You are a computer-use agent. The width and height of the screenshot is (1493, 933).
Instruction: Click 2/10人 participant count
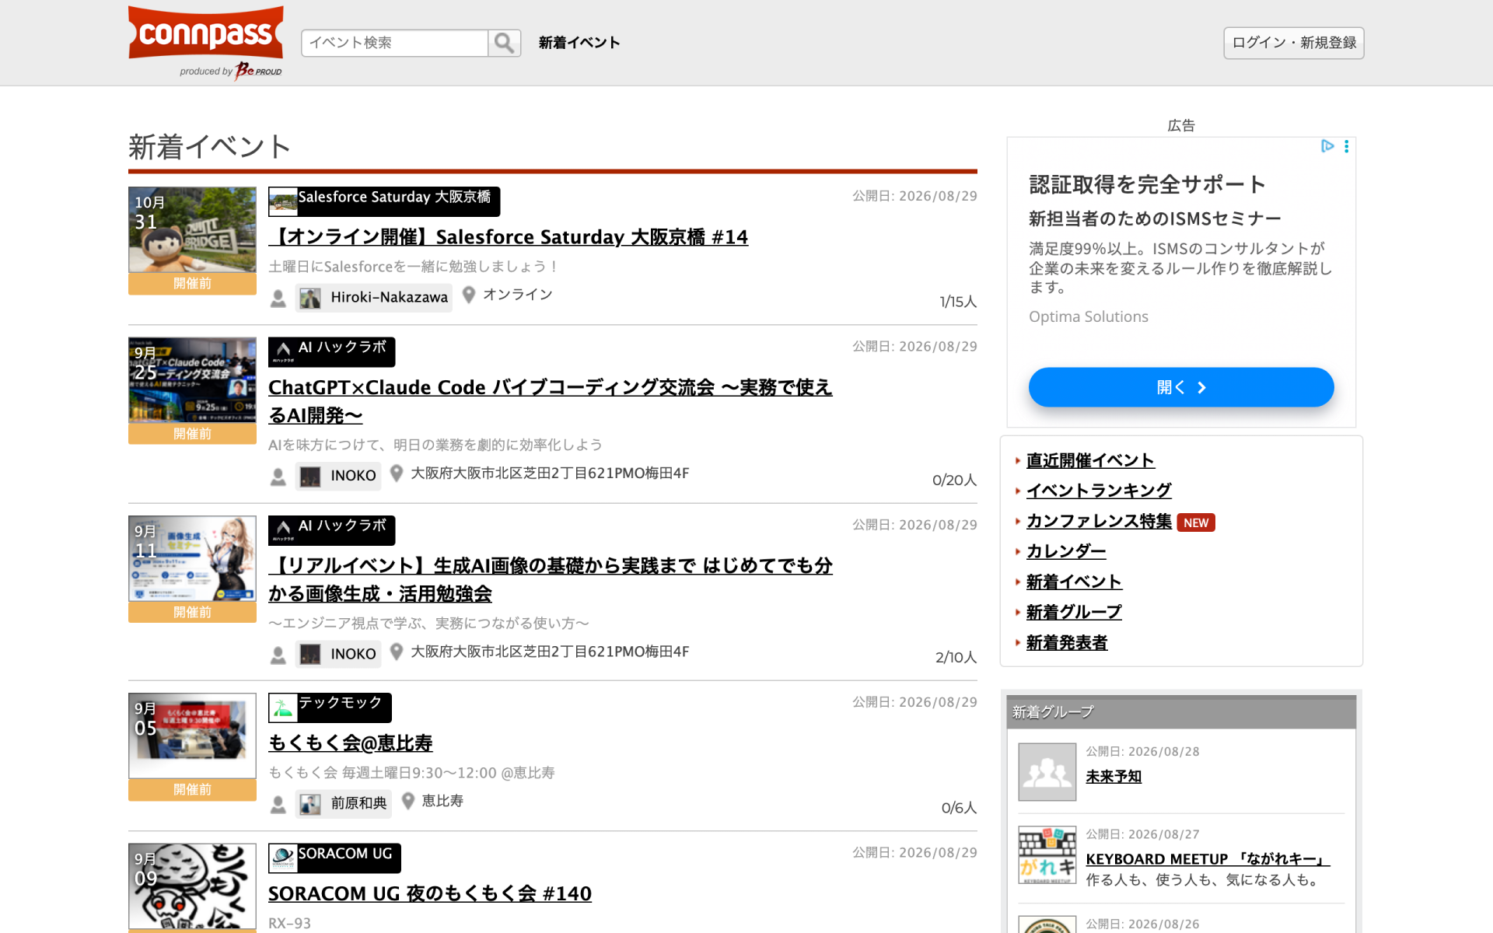[x=956, y=658]
